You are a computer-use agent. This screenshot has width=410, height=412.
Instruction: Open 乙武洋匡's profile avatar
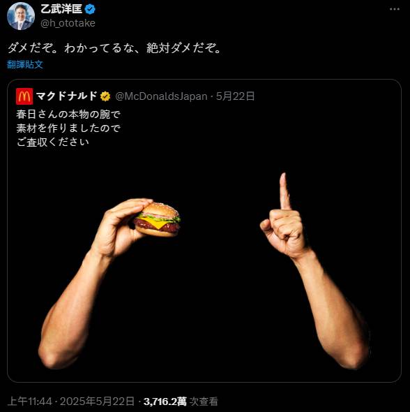tap(21, 16)
